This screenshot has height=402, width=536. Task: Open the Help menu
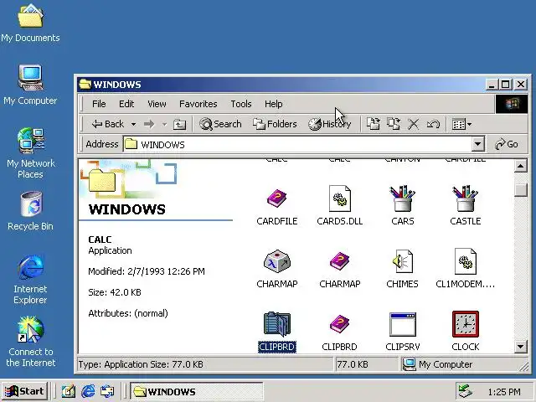point(274,104)
